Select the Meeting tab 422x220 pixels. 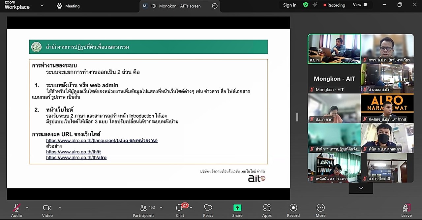pyautogui.click(x=68, y=6)
